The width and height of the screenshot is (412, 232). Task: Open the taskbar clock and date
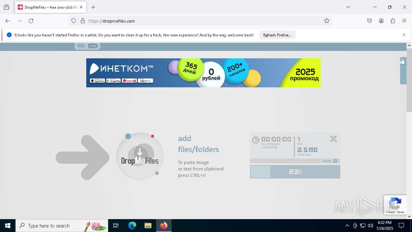pyautogui.click(x=385, y=226)
